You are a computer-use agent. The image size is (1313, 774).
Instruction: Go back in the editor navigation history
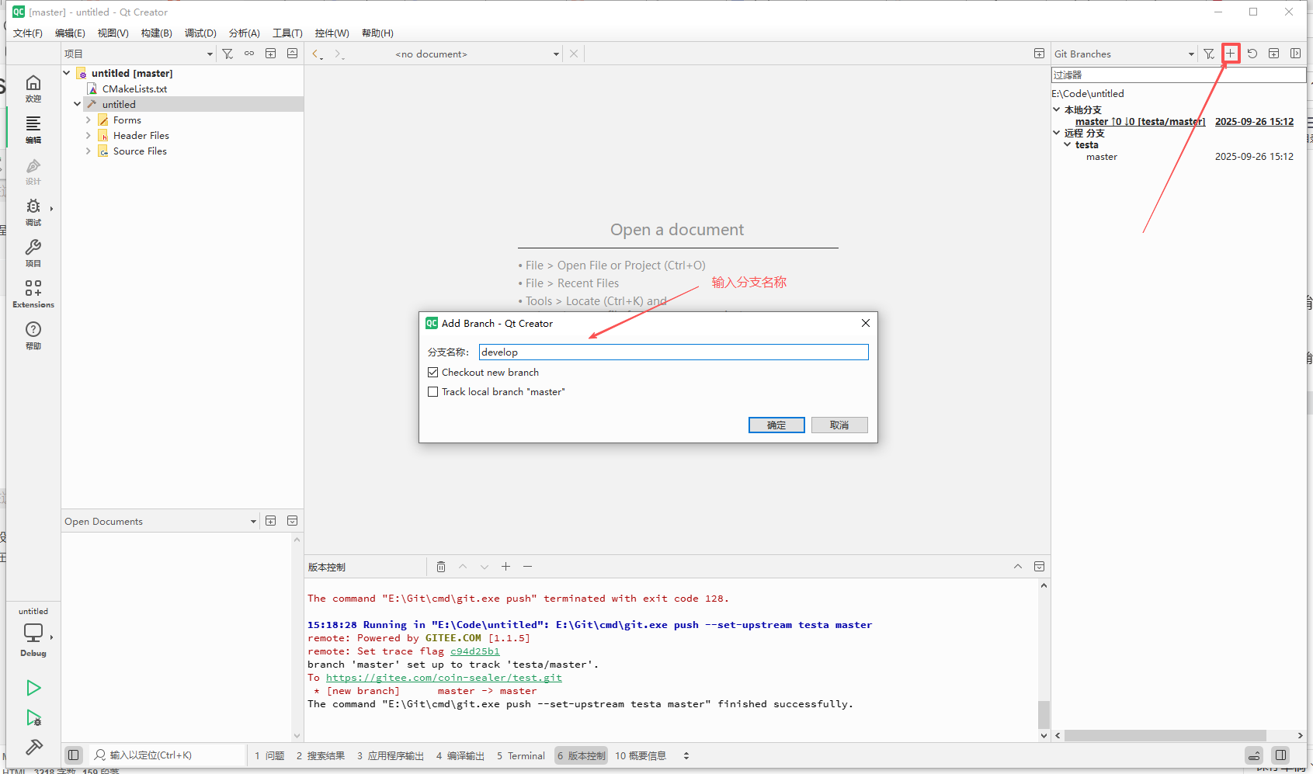[x=316, y=54]
